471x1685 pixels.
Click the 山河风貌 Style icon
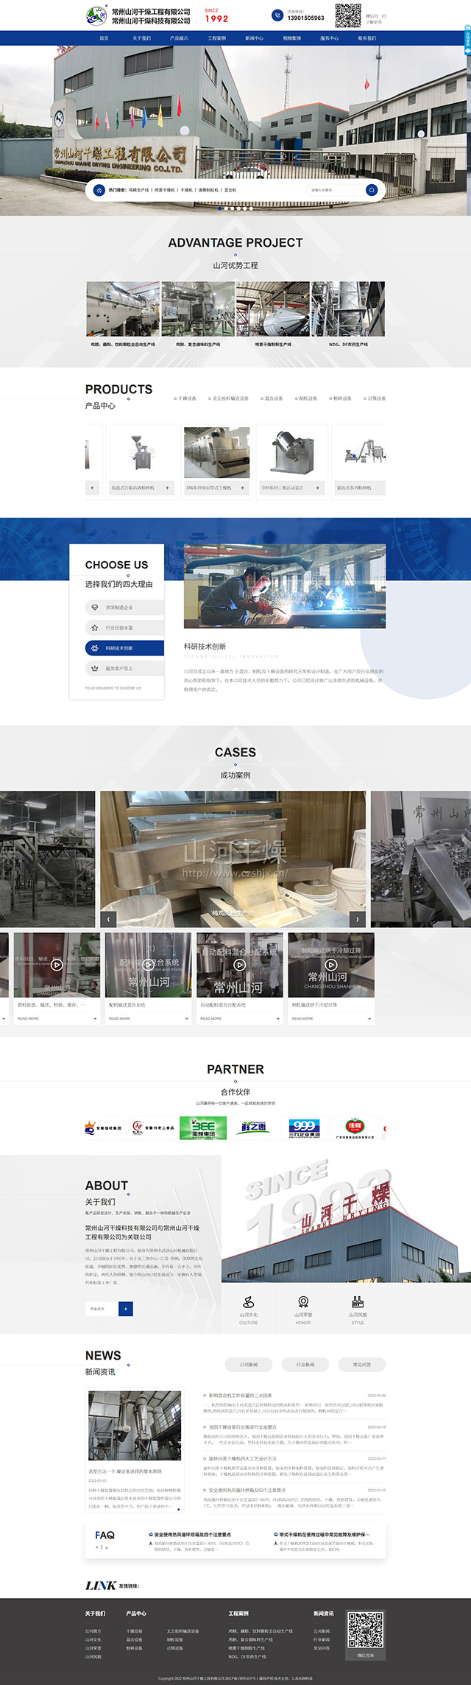[358, 1302]
